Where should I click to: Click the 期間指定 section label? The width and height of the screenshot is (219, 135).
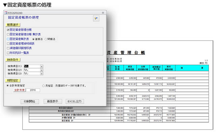click(13, 80)
